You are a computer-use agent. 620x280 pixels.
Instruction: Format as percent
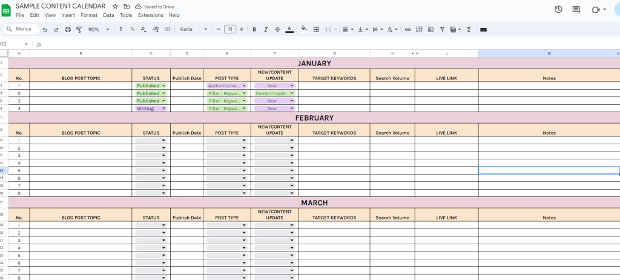point(132,29)
